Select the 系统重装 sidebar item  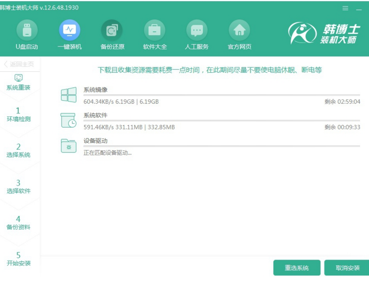[18, 83]
